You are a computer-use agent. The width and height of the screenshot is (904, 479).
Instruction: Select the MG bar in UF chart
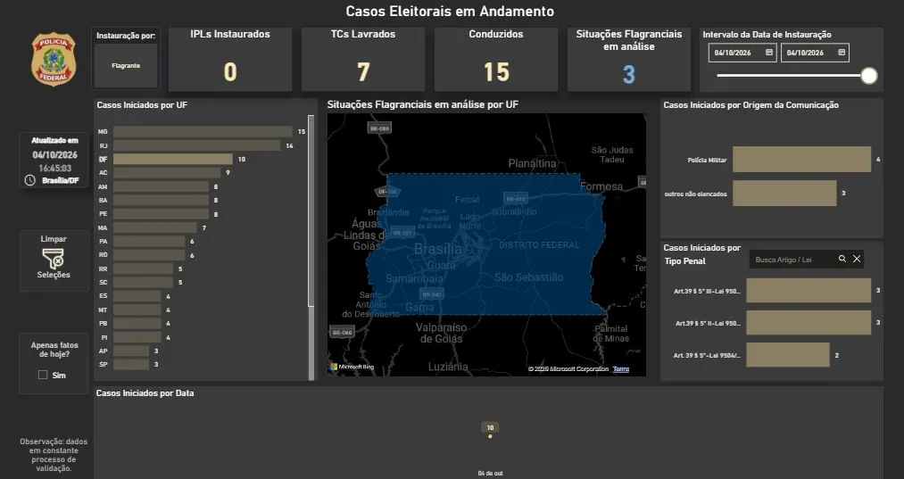[x=203, y=132]
